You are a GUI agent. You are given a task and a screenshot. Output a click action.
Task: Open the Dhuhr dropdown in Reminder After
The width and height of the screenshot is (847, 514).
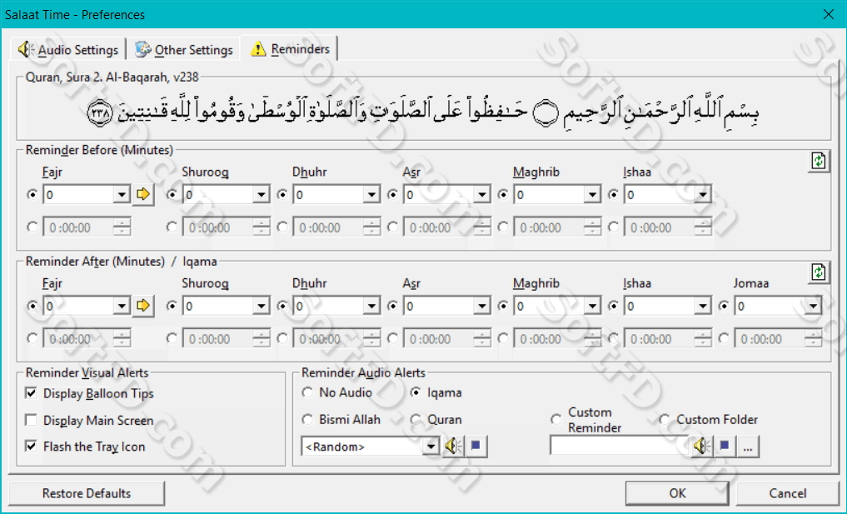tap(371, 306)
